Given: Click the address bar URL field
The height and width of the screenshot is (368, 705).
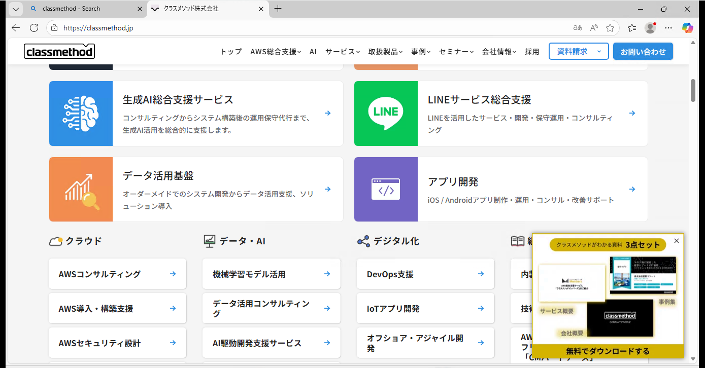Looking at the screenshot, I should [305, 28].
